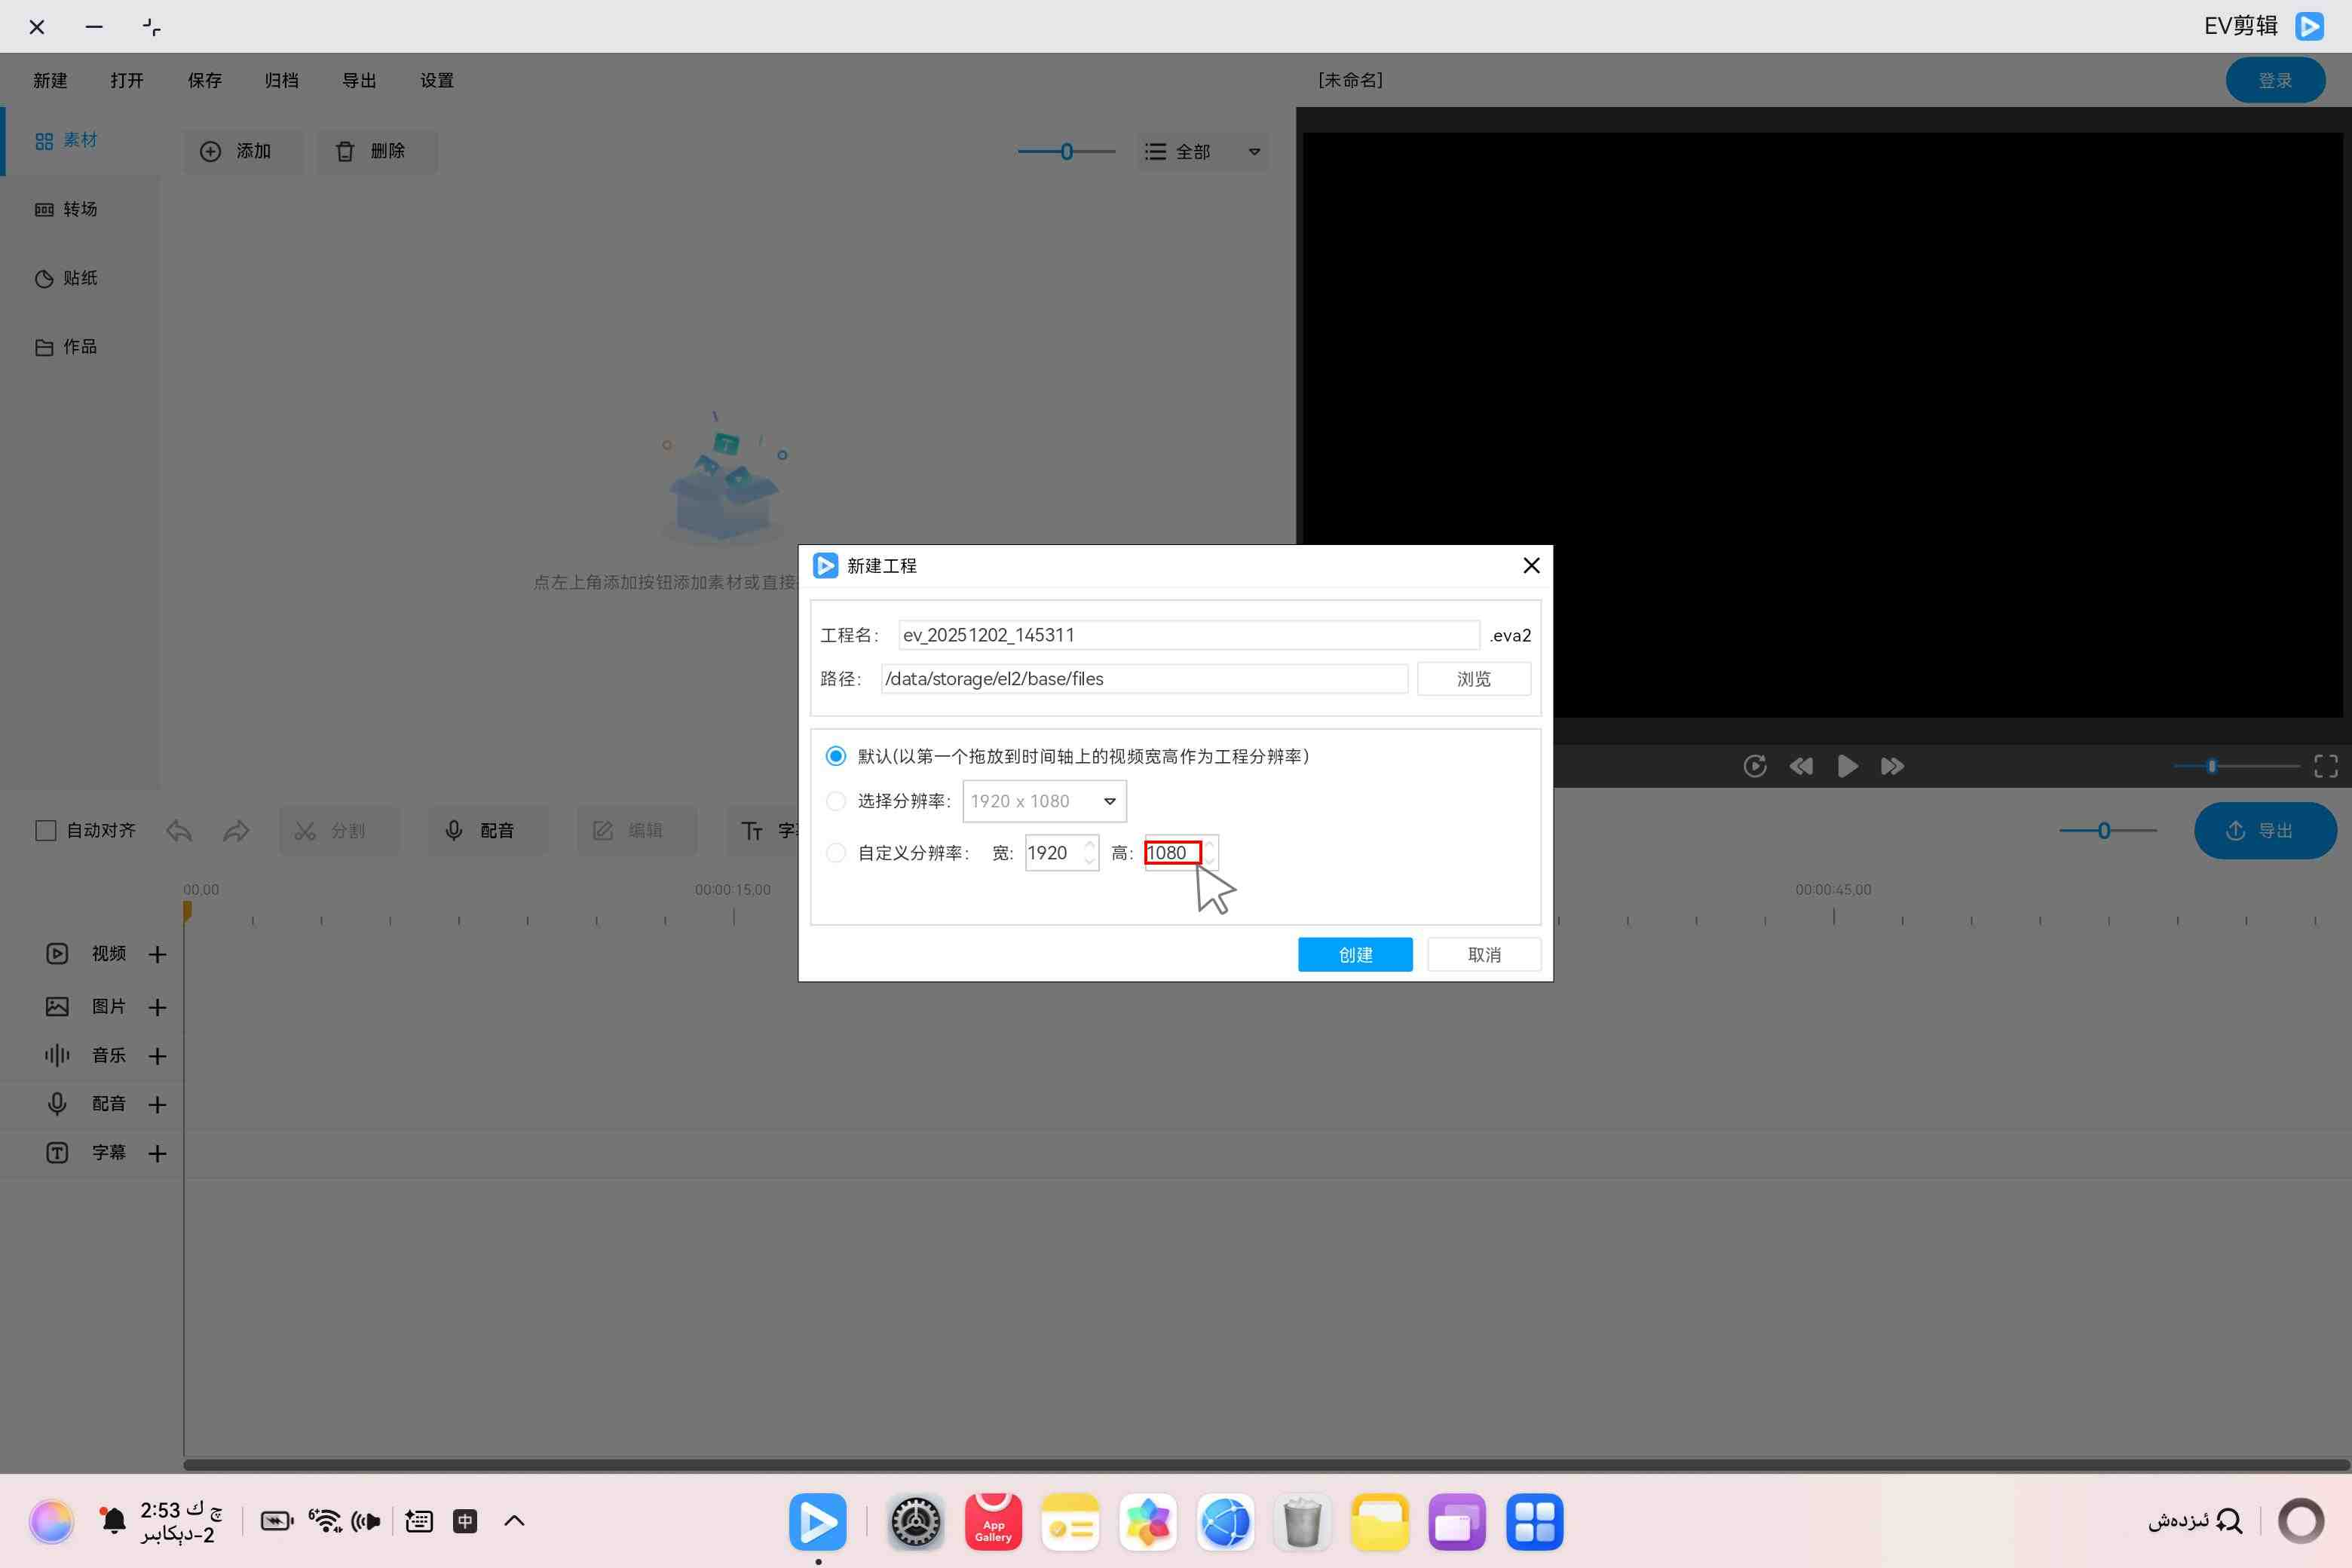Click the undo arrow in timeline toolbar
This screenshot has width=2352, height=1568.
click(180, 830)
